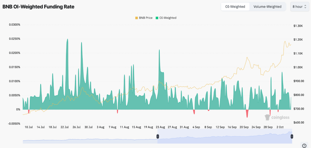This screenshot has height=148, width=311.
Task: Click the $700.00 right axis label
Action: pyautogui.click(x=299, y=109)
